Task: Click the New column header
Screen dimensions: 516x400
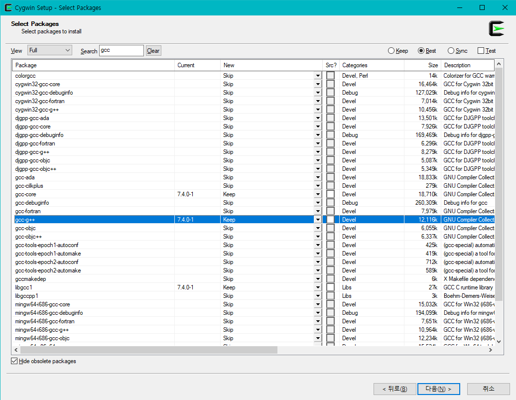Action: (x=271, y=65)
